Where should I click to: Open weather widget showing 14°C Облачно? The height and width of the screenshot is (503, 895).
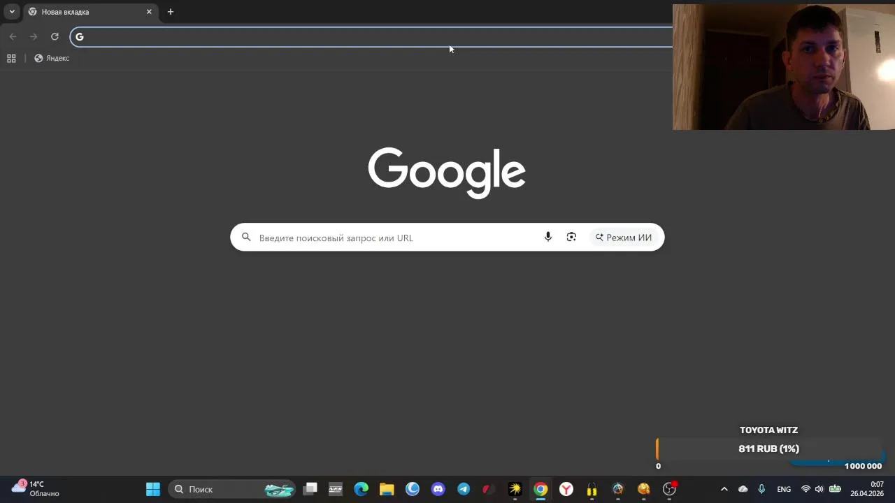click(35, 488)
